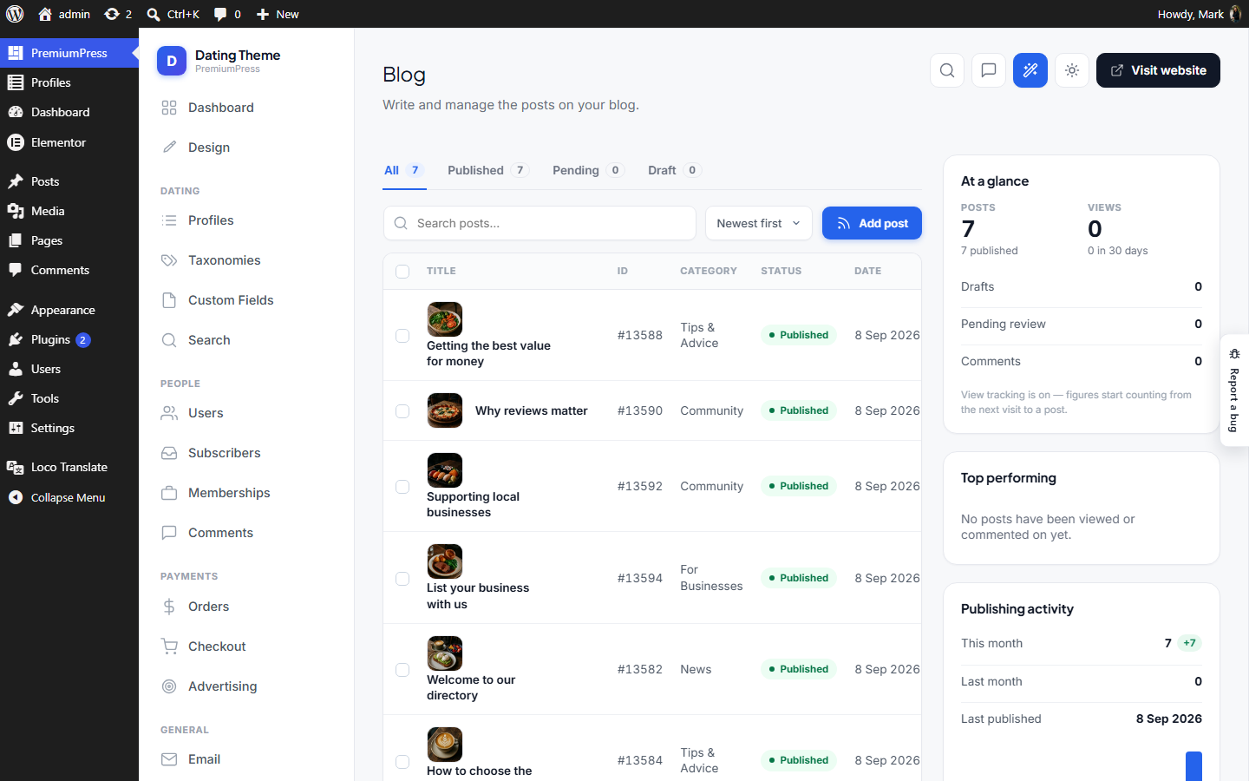Click the Advertising target icon
Screen dimensions: 1249x781
coord(169,686)
